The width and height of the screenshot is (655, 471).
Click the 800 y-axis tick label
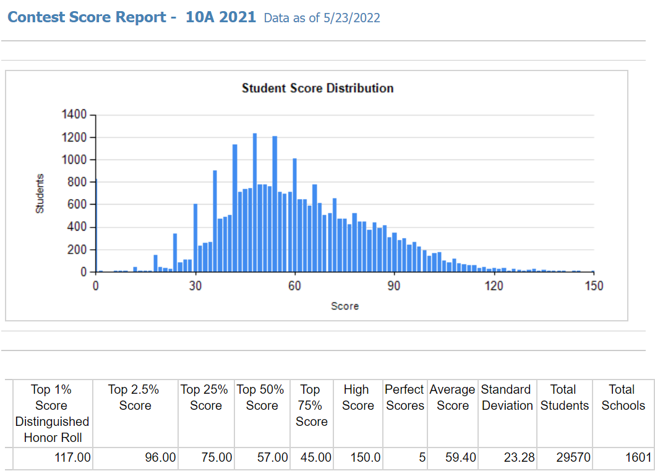coord(77,182)
